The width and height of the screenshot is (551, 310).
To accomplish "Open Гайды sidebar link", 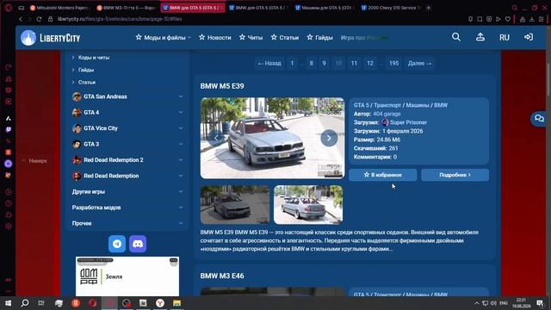I will [x=86, y=70].
